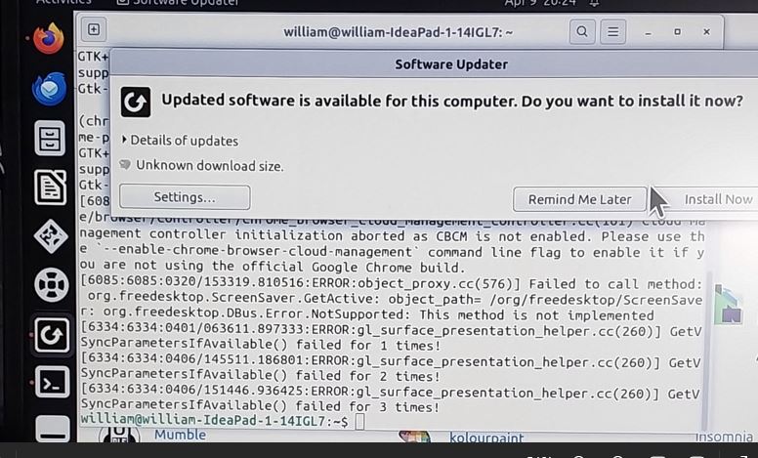Viewport: 758px width, 458px height.
Task: Click the Settings... button
Action: point(185,197)
